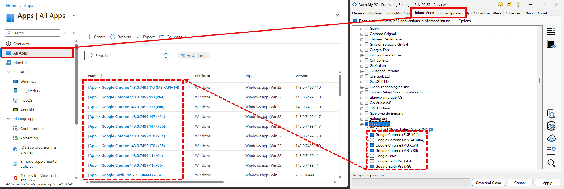Open the macOS platform item
The width and height of the screenshot is (564, 189).
coord(26,101)
